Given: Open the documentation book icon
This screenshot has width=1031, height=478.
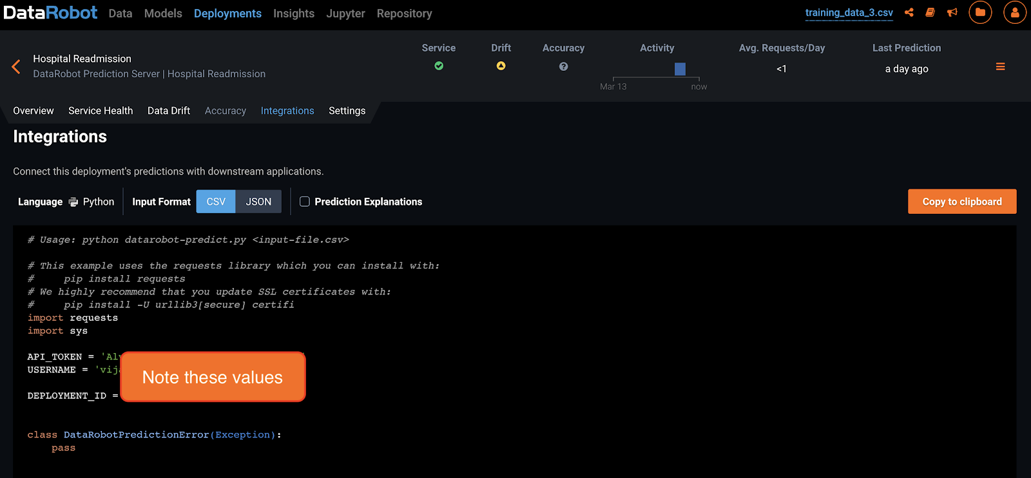Looking at the screenshot, I should click(930, 12).
